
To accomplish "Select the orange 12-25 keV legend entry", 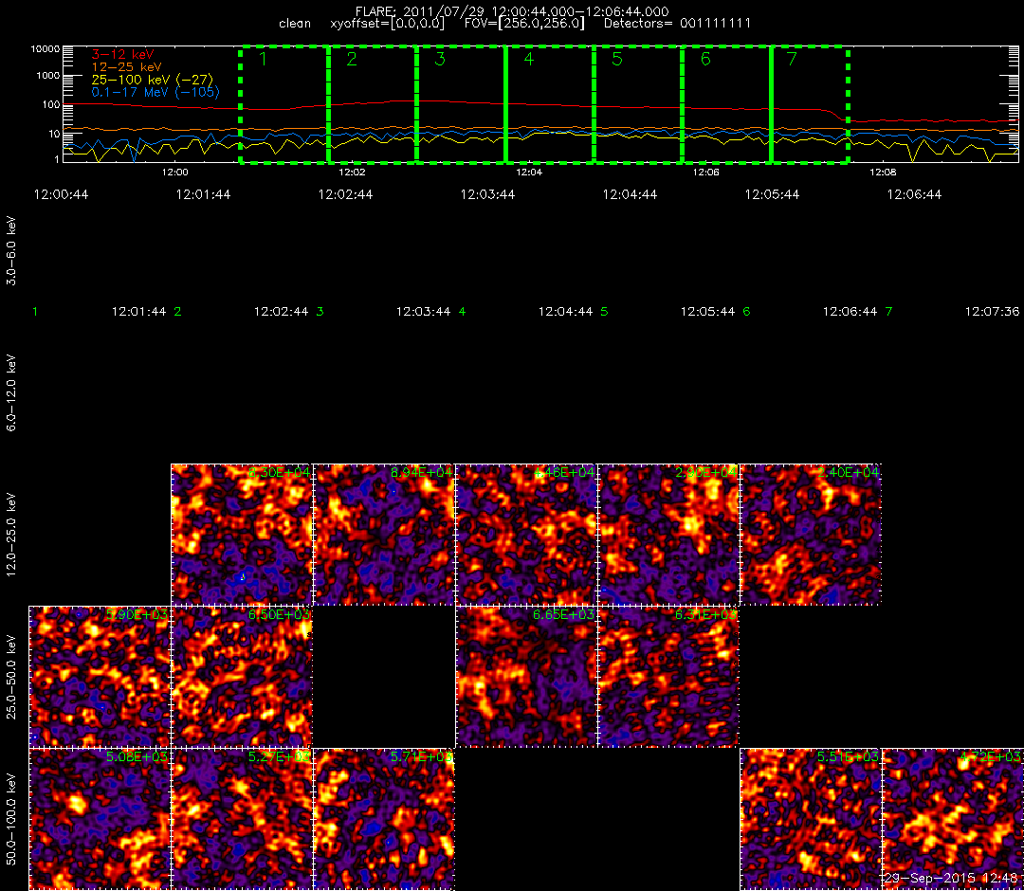I will [127, 67].
